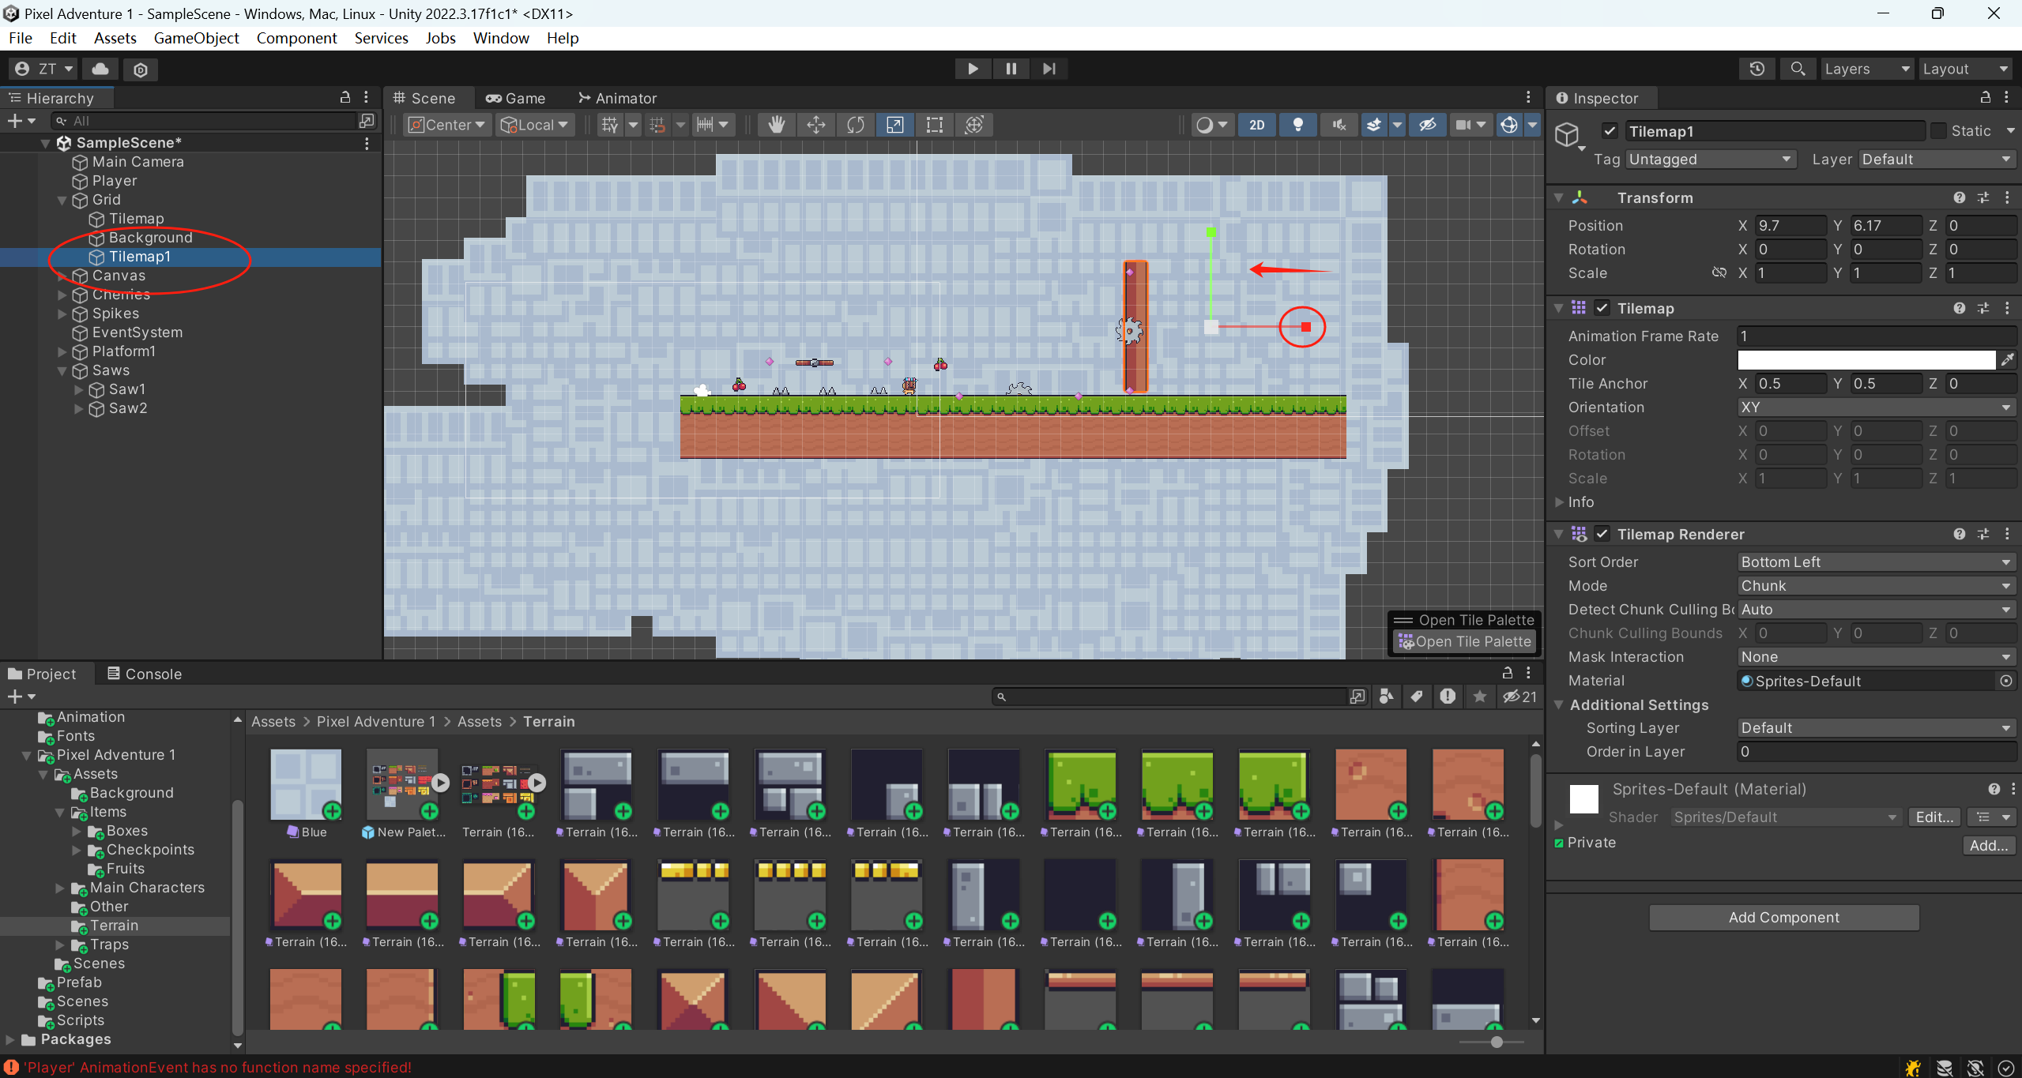Open the Layers dropdown in toolbar
This screenshot has width=2022, height=1078.
tap(1866, 69)
